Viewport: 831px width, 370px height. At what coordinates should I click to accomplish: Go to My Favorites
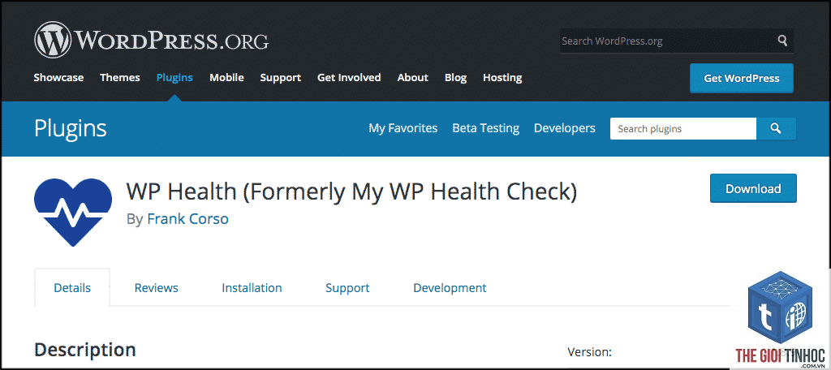[x=403, y=128]
